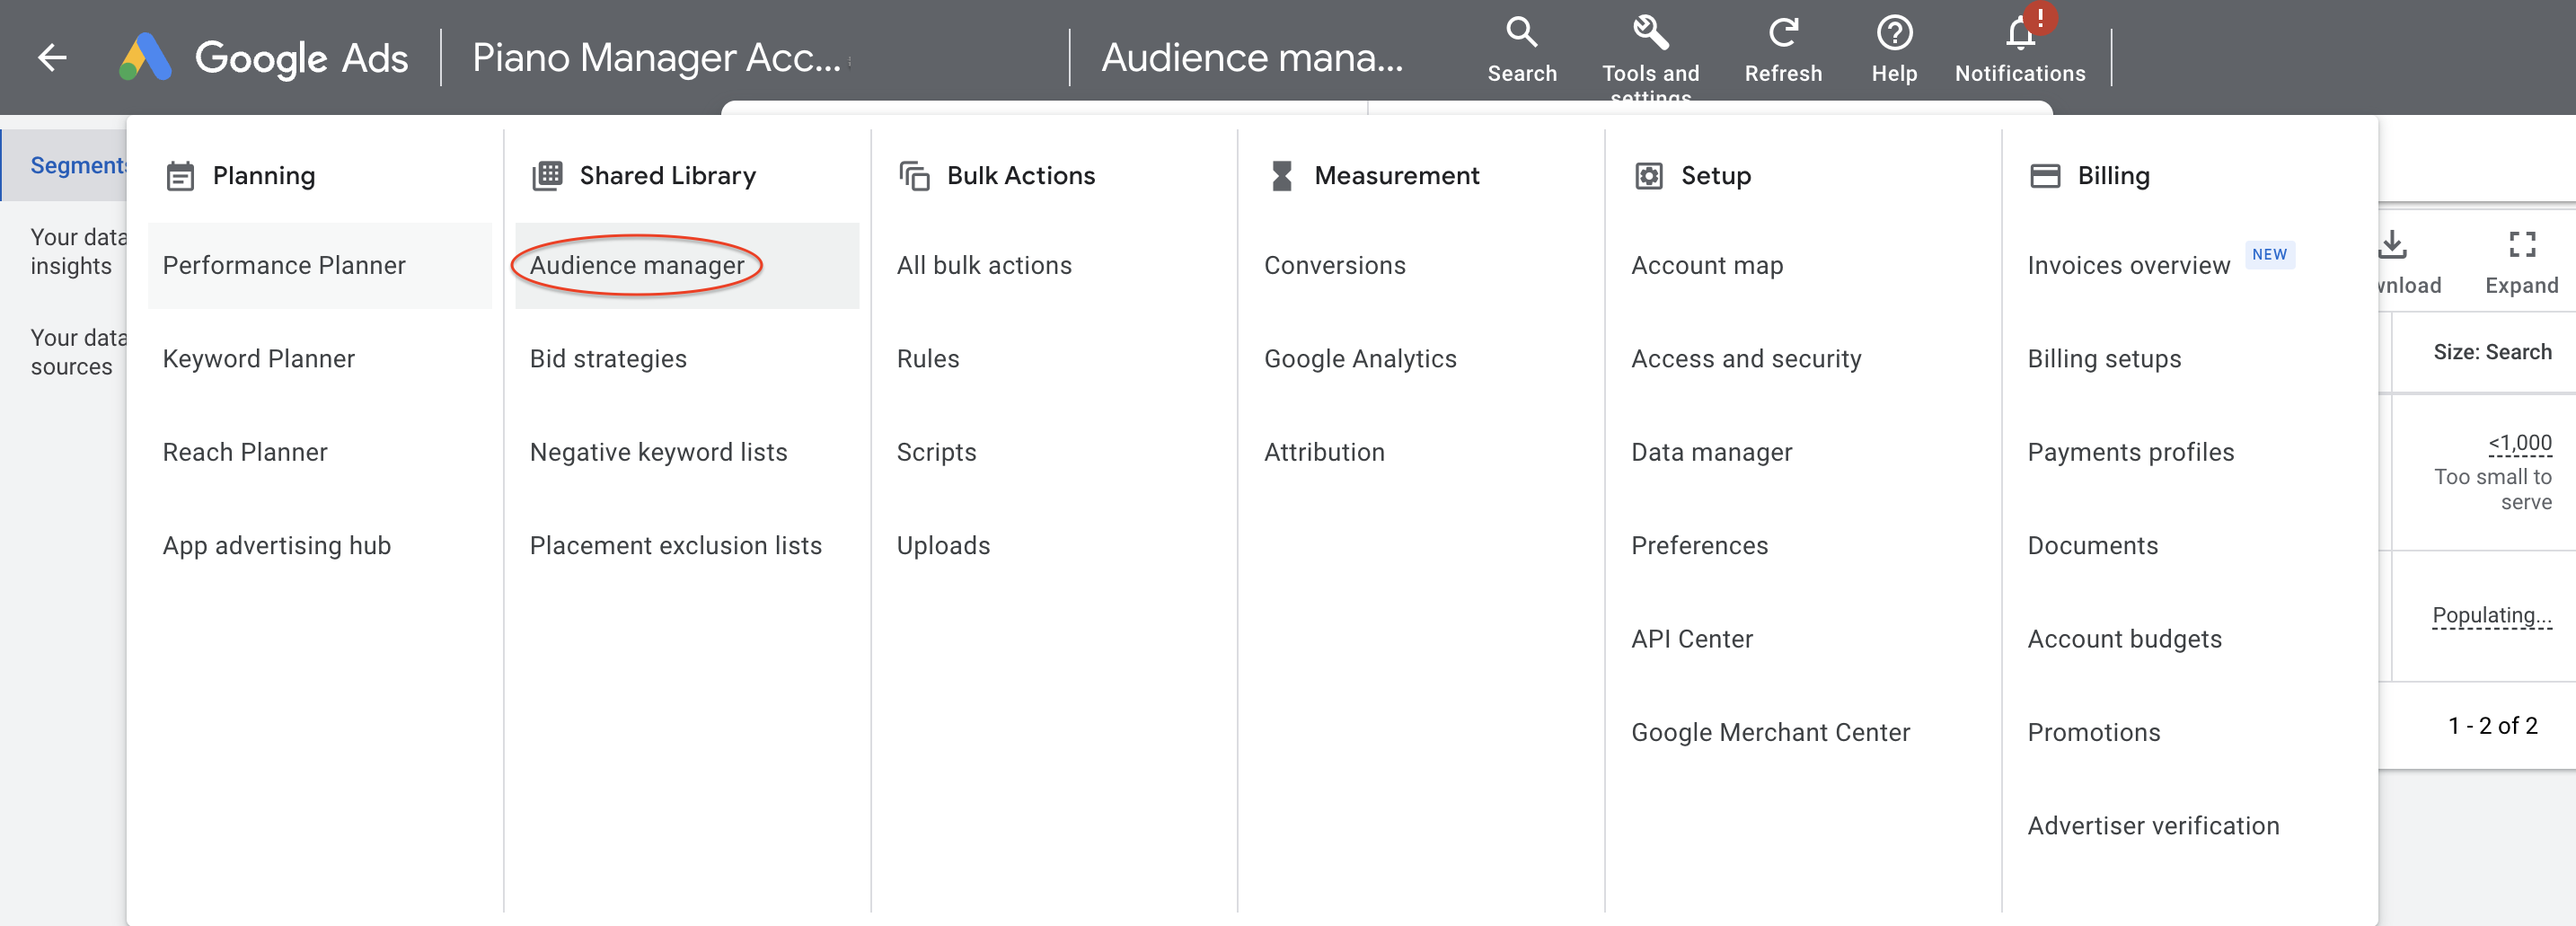
Task: Open Documents under Billing
Action: coord(2092,545)
